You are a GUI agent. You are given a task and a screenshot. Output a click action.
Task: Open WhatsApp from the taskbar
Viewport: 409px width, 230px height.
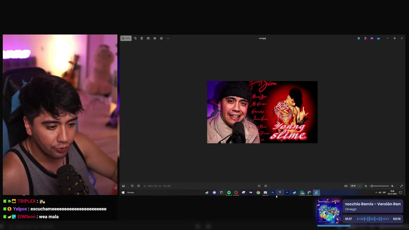pyautogui.click(x=302, y=193)
